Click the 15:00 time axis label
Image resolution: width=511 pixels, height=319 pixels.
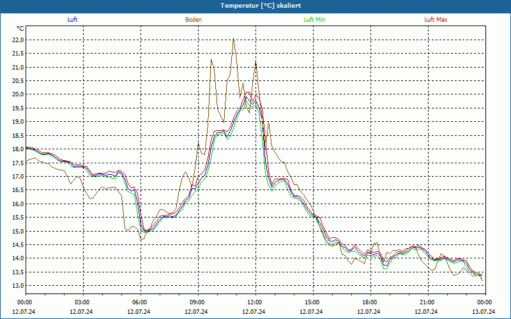point(311,302)
